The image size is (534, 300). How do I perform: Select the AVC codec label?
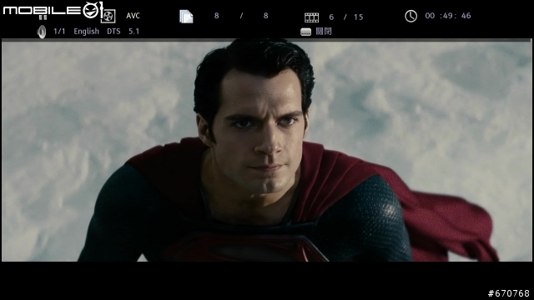click(x=133, y=16)
